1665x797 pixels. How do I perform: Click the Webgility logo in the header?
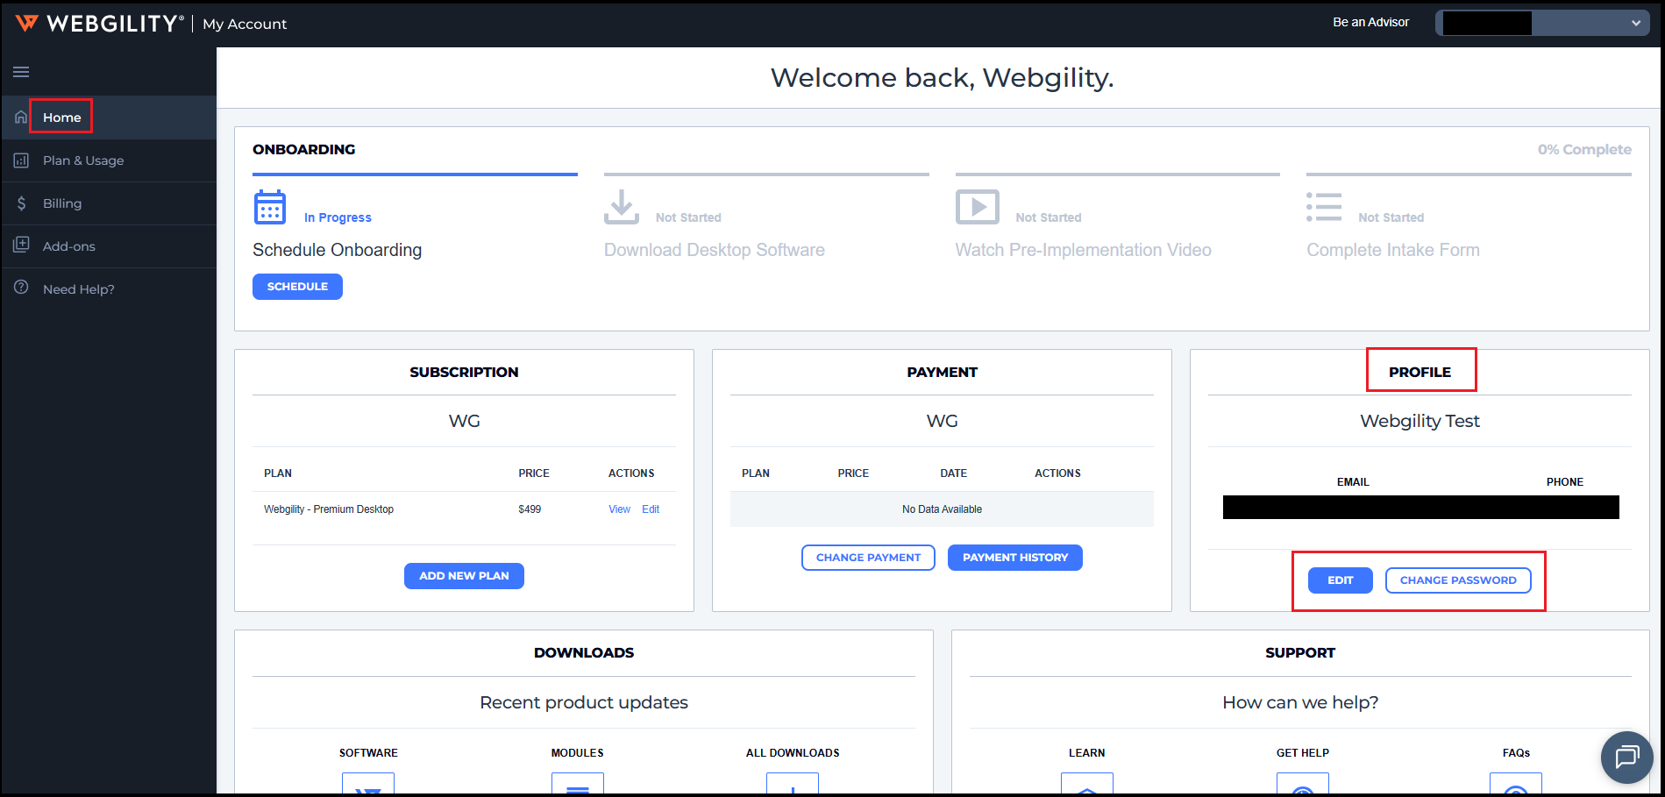pos(100,24)
